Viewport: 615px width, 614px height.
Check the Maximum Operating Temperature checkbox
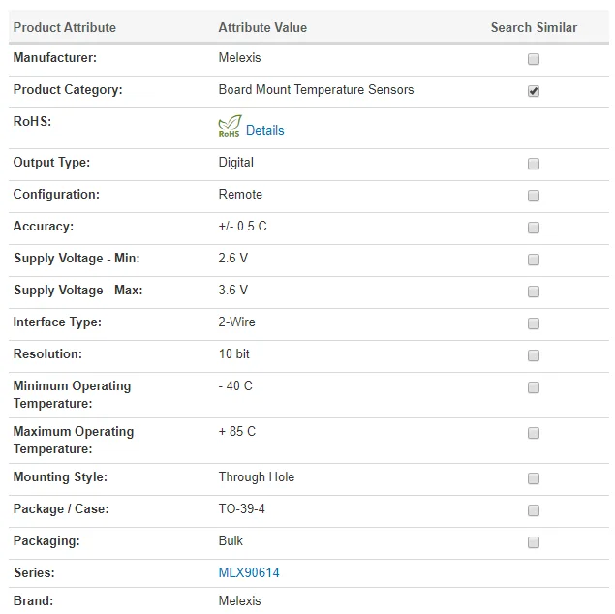[534, 433]
